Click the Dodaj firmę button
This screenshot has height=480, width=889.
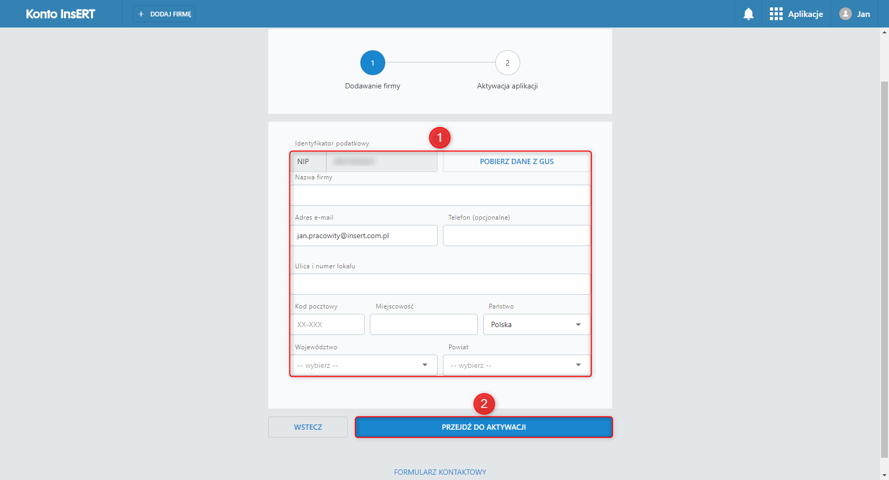pos(164,14)
